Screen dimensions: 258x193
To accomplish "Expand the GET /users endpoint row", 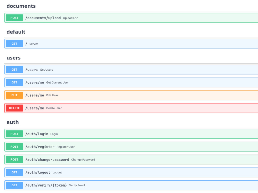I will pos(103,69).
